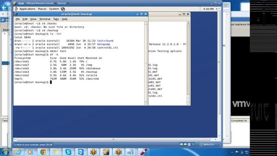Click the down arrow of the console vertical scrollbar
The image size is (277, 156).
[x=219, y=136]
